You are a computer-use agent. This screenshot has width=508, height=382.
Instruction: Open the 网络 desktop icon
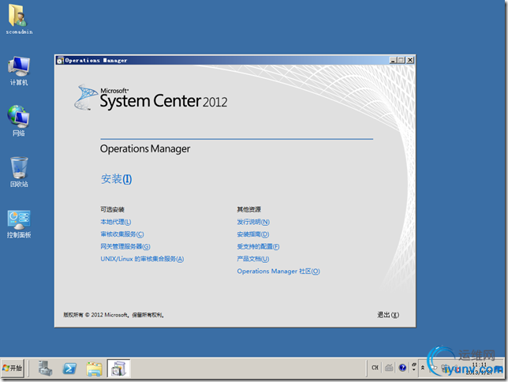coord(19,120)
